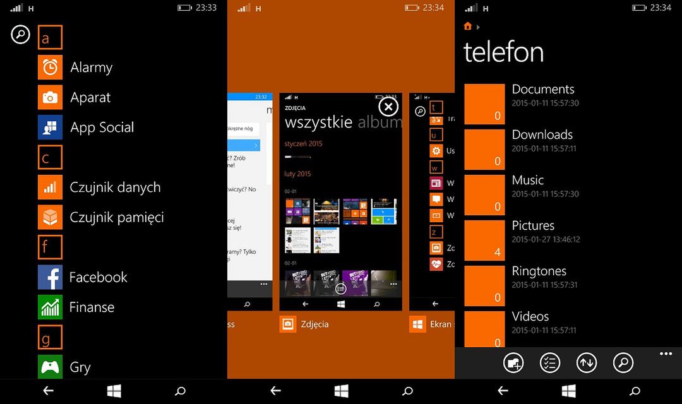Open the new folder icon in telefon app
Screen dimensions: 682x404
click(513, 363)
